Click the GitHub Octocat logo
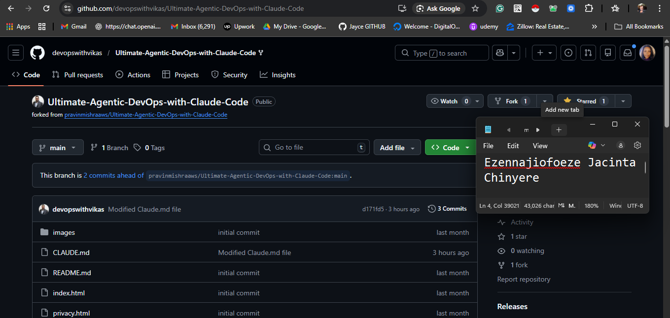Image resolution: width=670 pixels, height=318 pixels. (37, 53)
